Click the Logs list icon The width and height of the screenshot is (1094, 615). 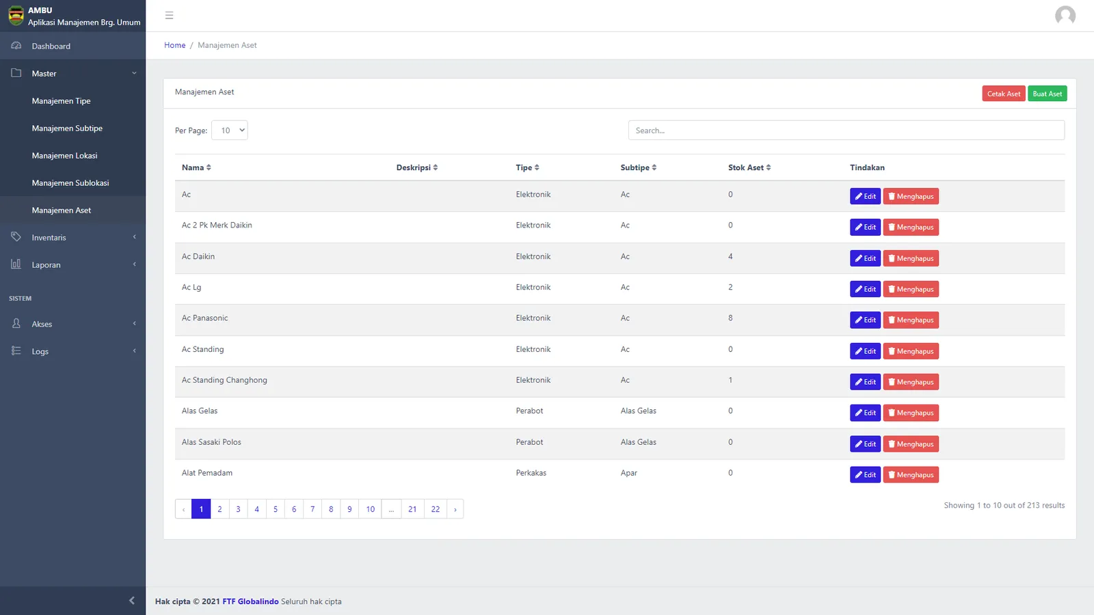16,351
